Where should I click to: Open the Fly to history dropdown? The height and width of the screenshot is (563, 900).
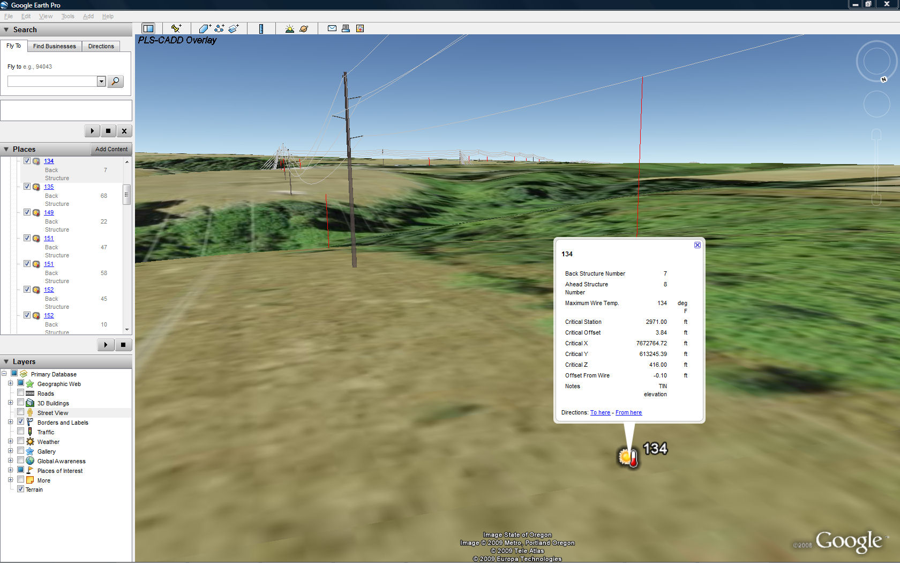click(101, 82)
